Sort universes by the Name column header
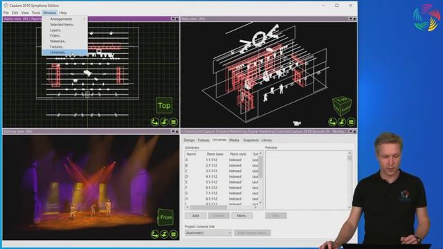 click(192, 154)
